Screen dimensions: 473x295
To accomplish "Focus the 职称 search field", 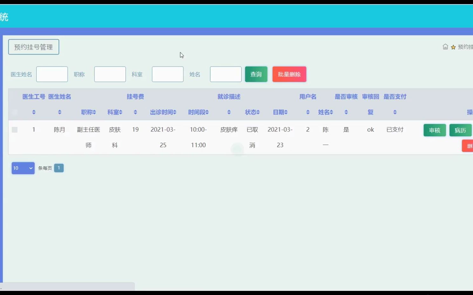I will click(x=110, y=74).
